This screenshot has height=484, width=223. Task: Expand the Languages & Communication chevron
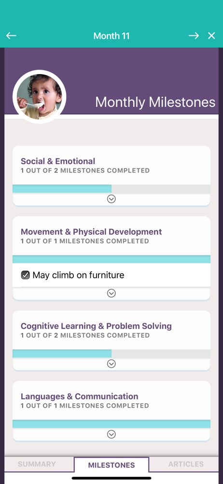pyautogui.click(x=111, y=434)
